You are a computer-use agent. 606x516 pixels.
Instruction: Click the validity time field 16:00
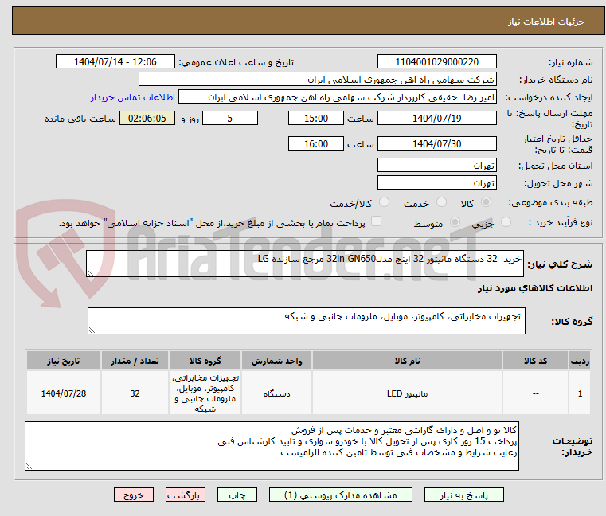(316, 144)
